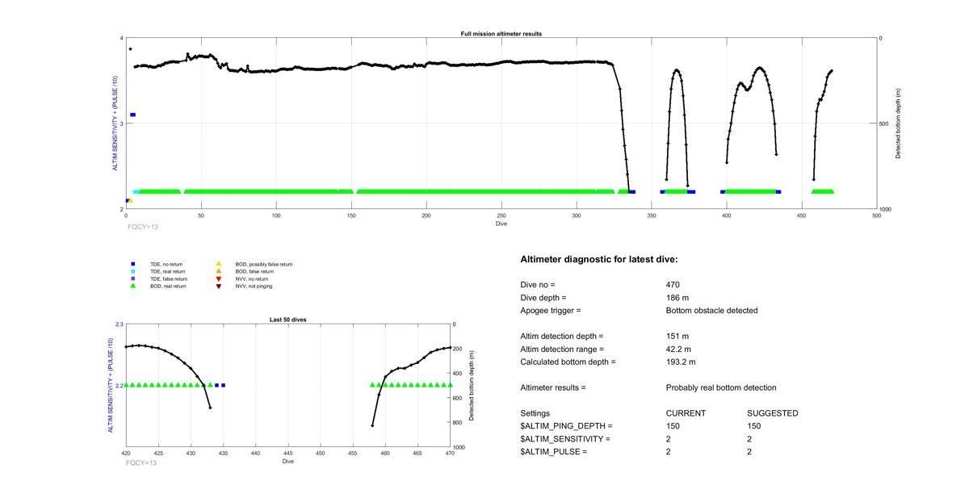Click the yellow triangle 'BOD, possibly false return' marker
This screenshot has height=502, width=969.
point(218,264)
